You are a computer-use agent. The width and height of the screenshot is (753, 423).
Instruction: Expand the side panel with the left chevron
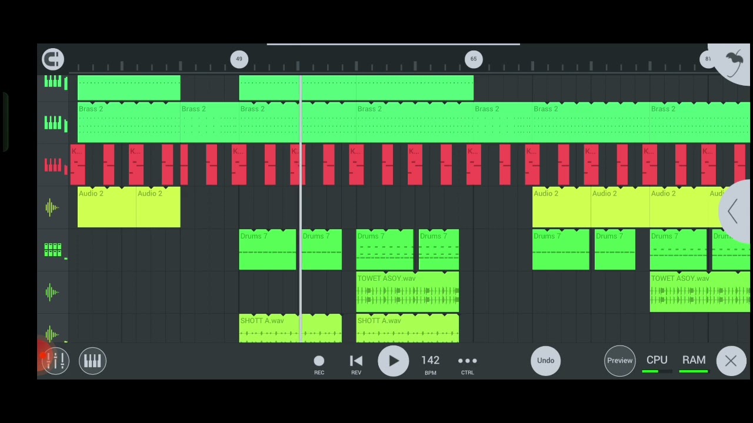[734, 211]
